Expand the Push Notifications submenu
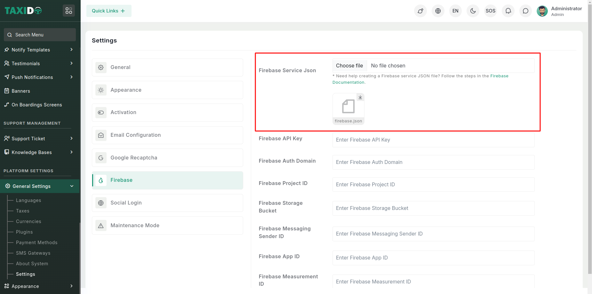Image resolution: width=592 pixels, height=294 pixels. click(x=38, y=77)
